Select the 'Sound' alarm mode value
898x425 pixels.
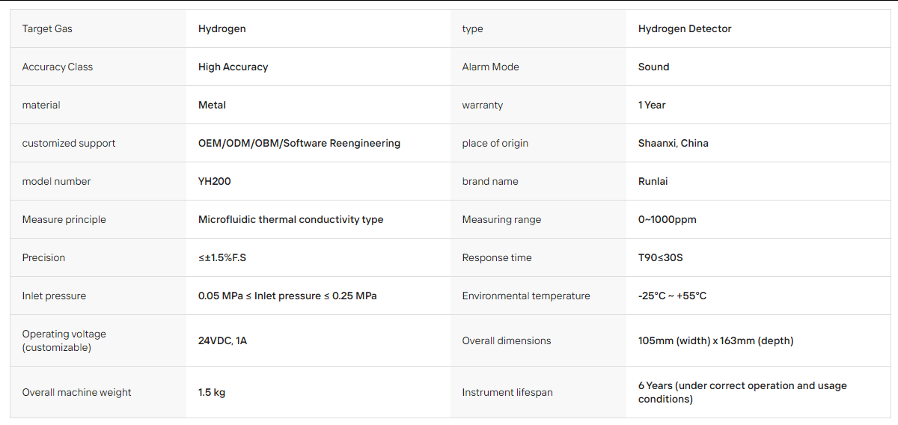pos(653,67)
